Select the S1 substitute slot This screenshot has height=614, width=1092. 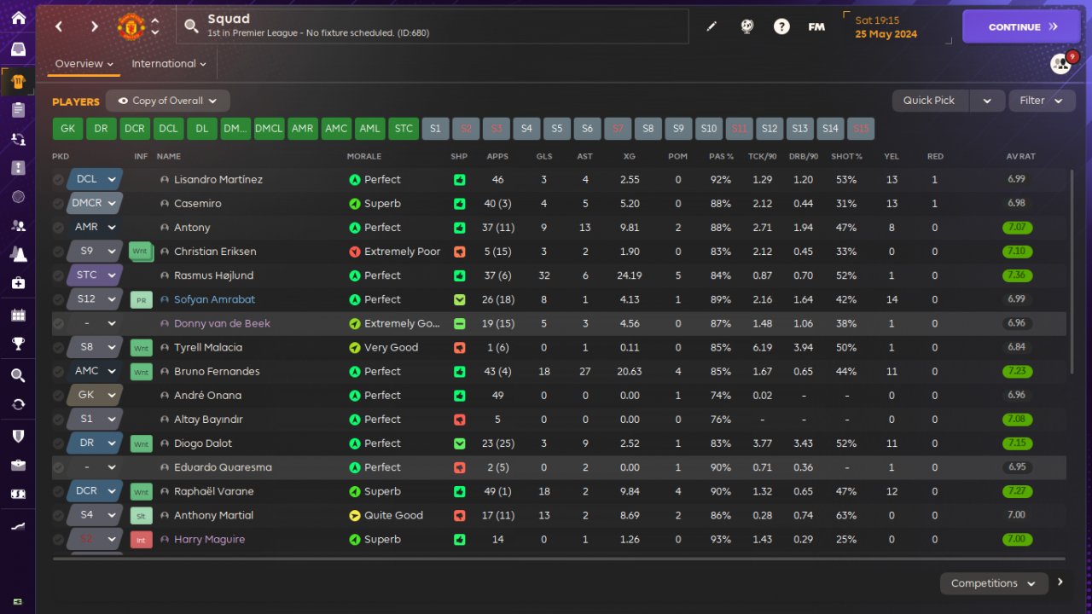click(435, 129)
